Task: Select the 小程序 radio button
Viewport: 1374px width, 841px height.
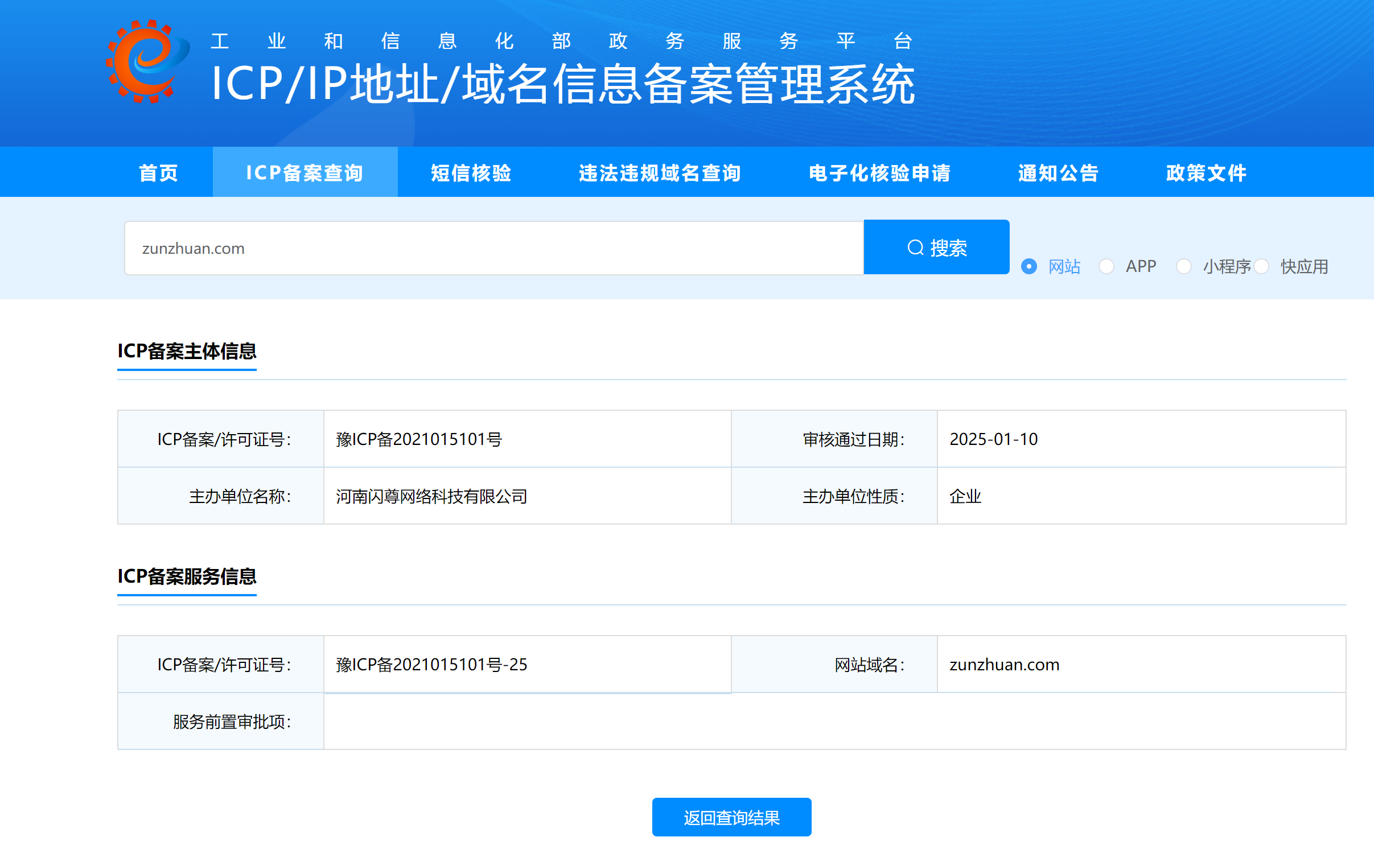Action: pos(1184,266)
